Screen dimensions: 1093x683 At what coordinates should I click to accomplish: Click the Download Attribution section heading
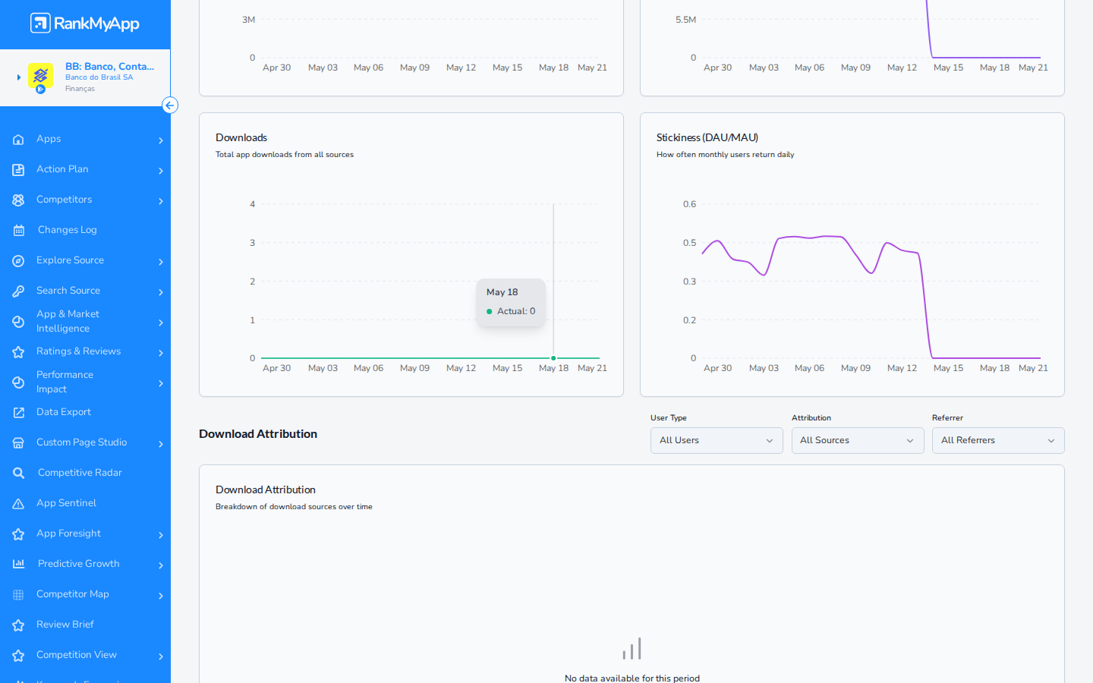(x=258, y=434)
